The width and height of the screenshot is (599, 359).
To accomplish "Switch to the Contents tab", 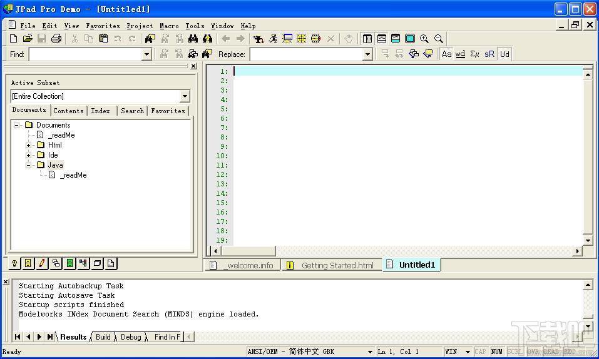I will (x=68, y=111).
